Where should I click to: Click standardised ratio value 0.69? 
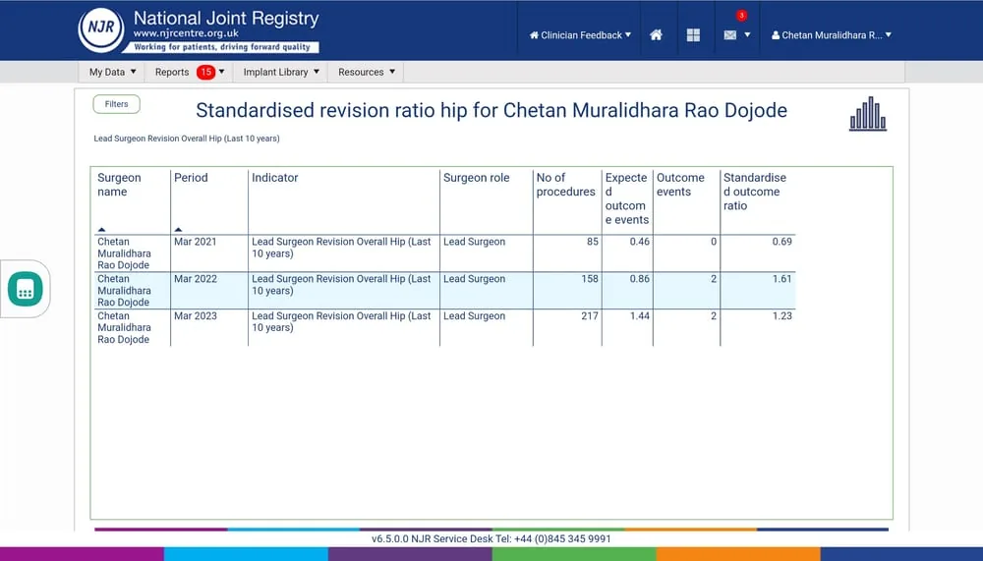[x=781, y=242]
